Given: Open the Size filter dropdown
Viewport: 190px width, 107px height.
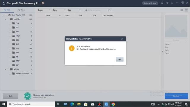Looking at the screenshot, I should click(x=74, y=10).
